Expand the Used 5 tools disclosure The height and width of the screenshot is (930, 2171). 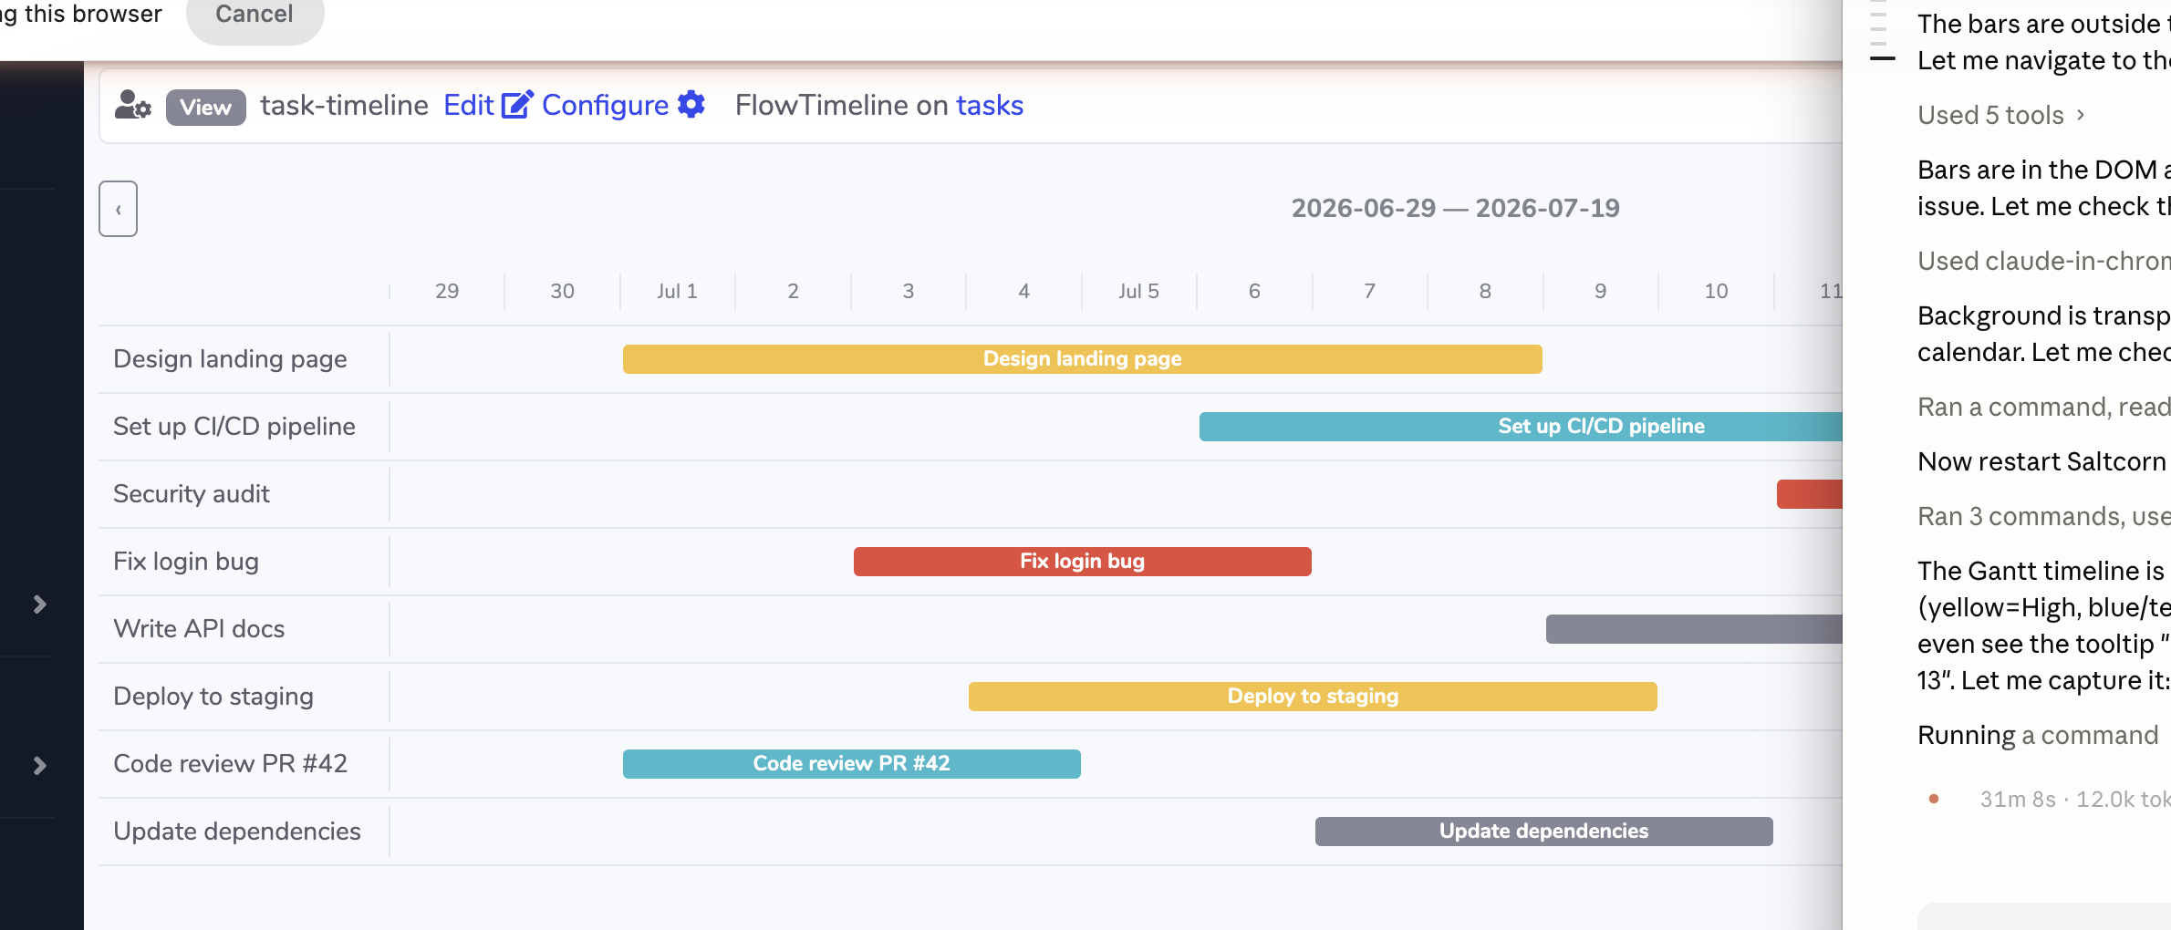tap(2001, 115)
